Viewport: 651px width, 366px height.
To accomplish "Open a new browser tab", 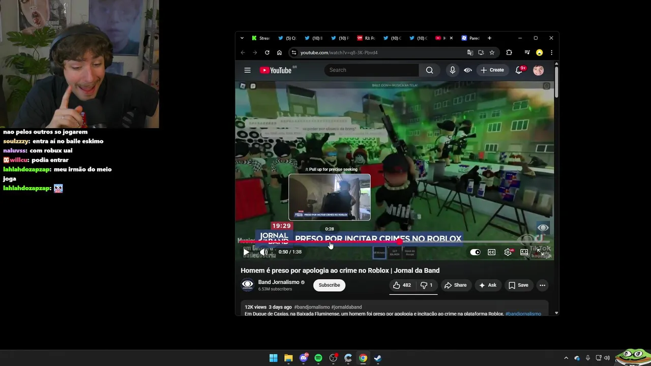I will [489, 38].
